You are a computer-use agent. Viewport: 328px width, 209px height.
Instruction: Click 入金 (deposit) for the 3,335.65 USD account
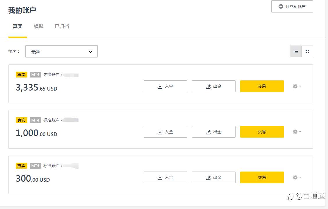(165, 86)
